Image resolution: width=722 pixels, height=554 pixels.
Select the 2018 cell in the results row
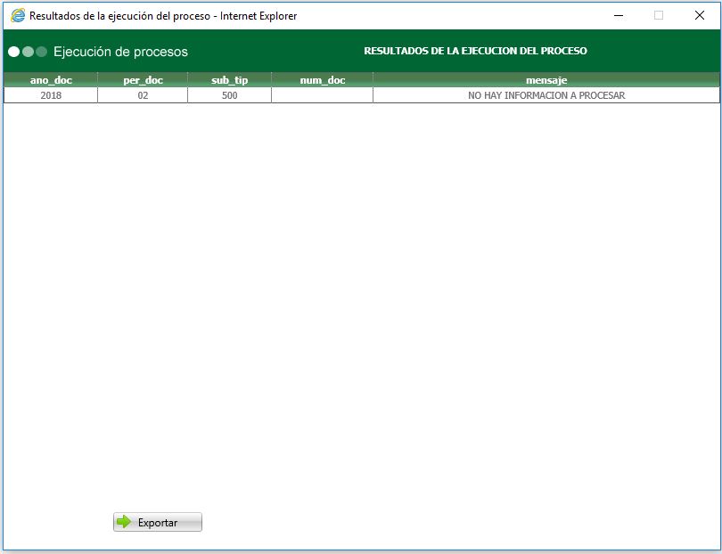[x=50, y=95]
